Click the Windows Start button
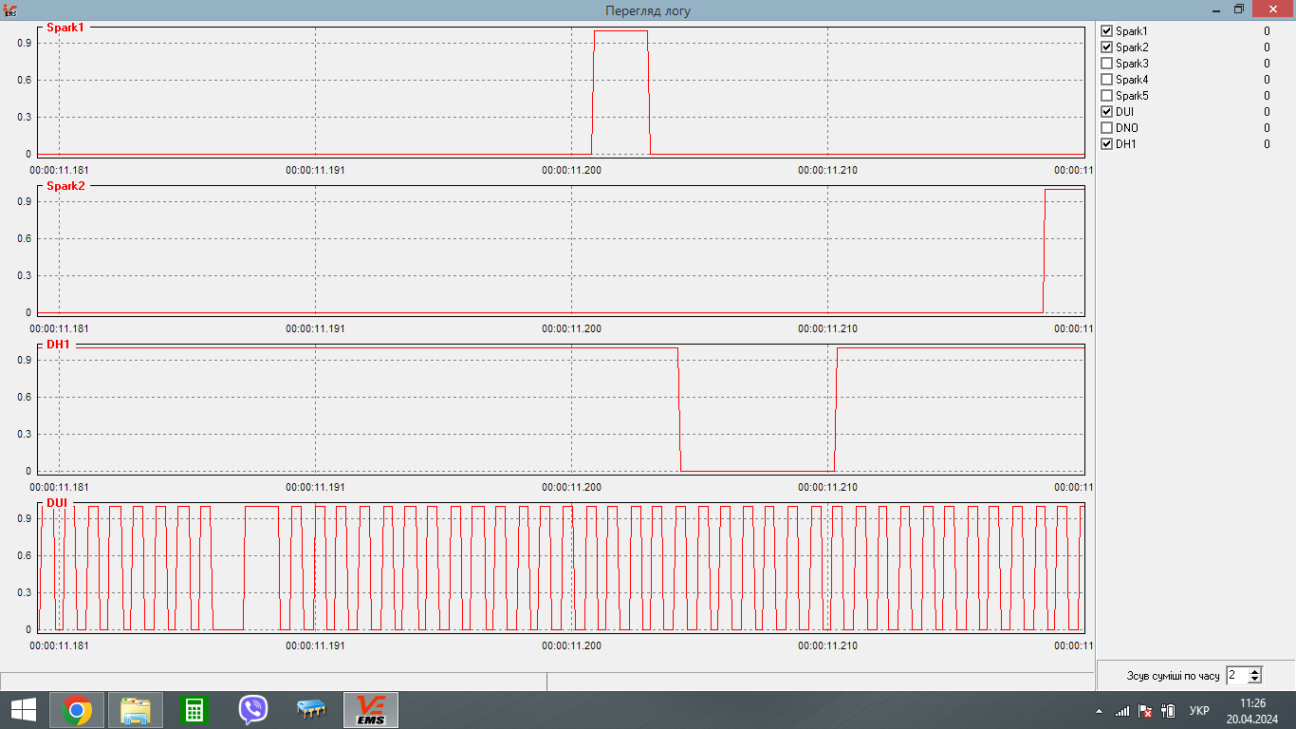 coord(23,710)
